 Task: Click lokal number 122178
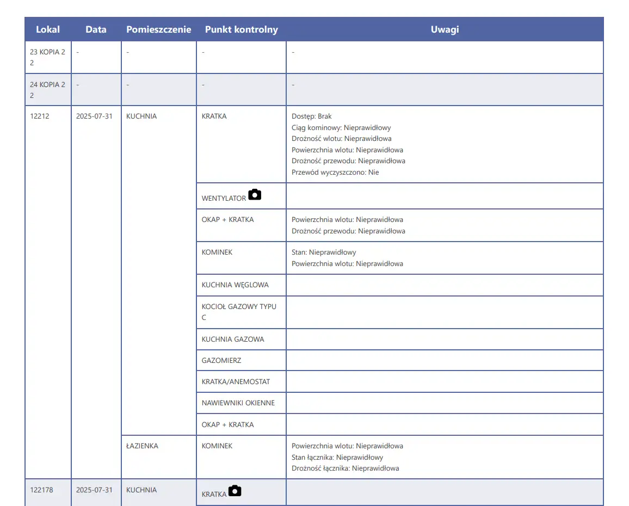[x=42, y=490]
